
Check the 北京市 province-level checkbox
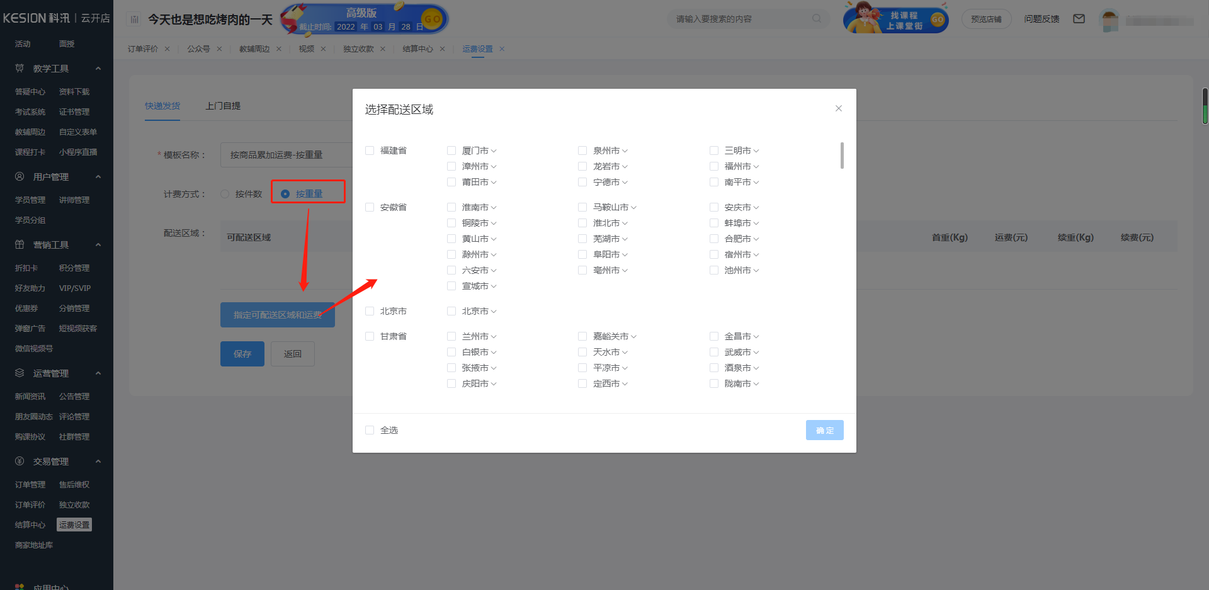(x=370, y=311)
